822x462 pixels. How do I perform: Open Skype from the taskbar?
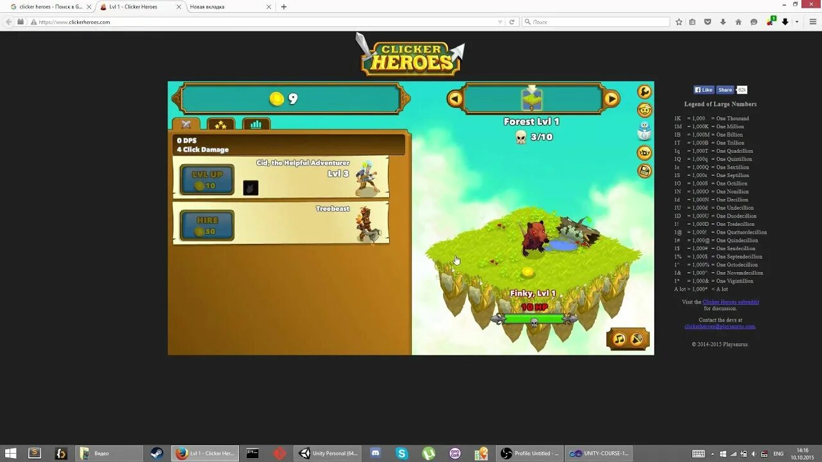[x=402, y=453]
